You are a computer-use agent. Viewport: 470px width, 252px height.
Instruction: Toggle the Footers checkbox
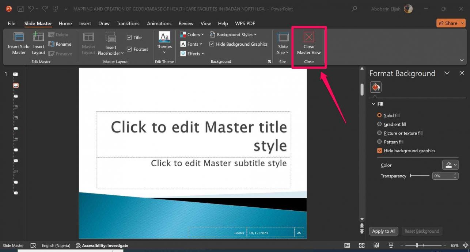[x=129, y=49]
